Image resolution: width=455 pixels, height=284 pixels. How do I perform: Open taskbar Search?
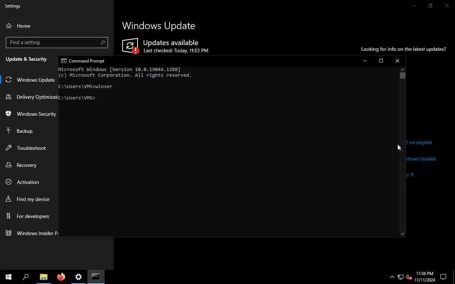click(26, 277)
